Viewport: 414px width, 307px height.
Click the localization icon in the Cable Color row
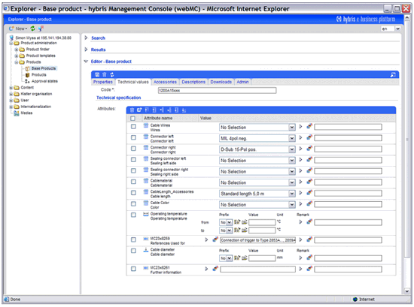click(309, 204)
